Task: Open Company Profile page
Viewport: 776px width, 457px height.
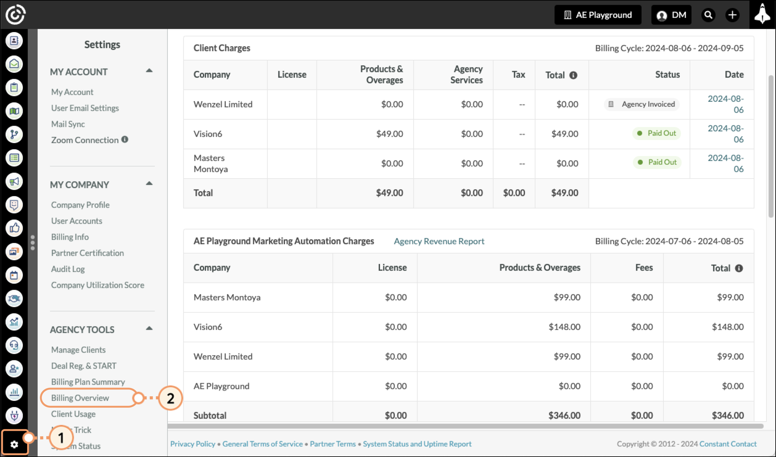Action: [x=80, y=205]
